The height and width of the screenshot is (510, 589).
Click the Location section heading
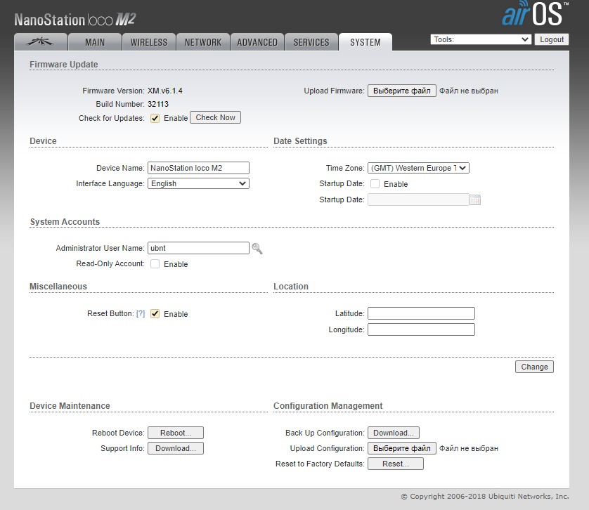pyautogui.click(x=291, y=286)
